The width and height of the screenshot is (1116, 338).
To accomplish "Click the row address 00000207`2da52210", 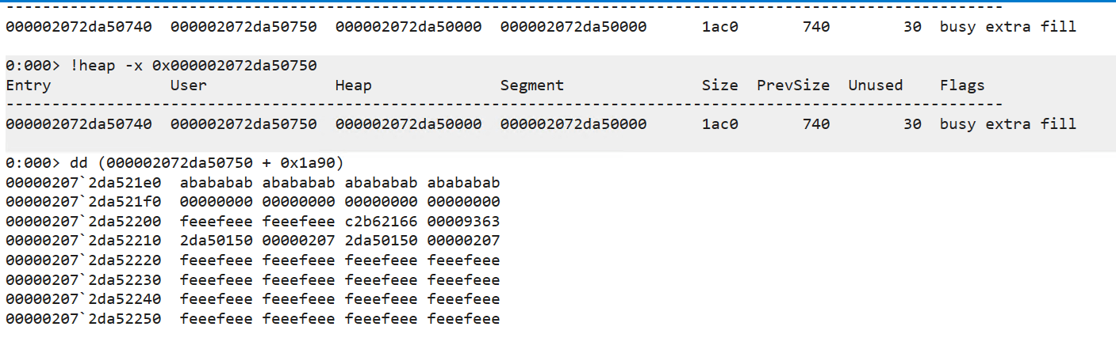I will [82, 241].
